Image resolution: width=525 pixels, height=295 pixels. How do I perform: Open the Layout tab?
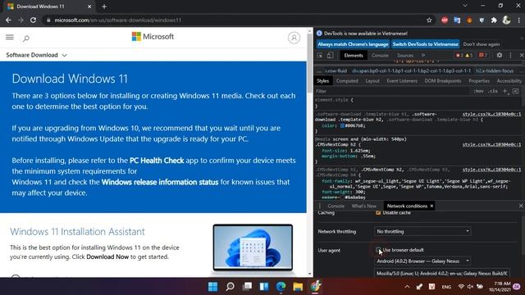click(372, 81)
